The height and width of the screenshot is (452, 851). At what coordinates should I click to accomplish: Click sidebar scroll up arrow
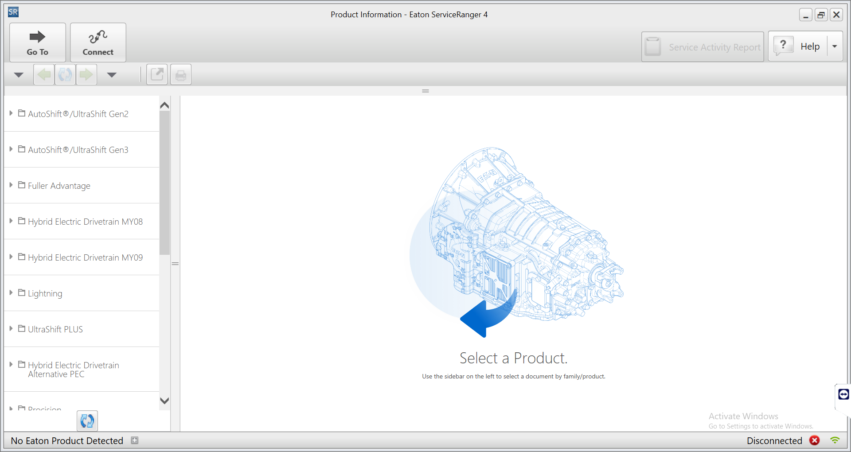tap(164, 105)
